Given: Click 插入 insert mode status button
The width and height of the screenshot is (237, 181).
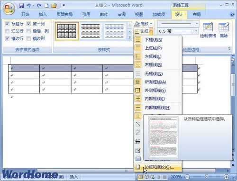Looking at the screenshot, I should (x=73, y=177).
